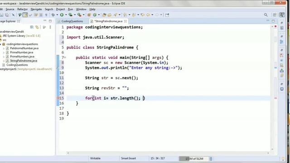Minimize the editor area
This screenshot has width=290, height=163.
(x=268, y=20)
